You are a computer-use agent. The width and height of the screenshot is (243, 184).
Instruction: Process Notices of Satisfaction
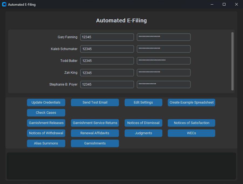pos(191,123)
